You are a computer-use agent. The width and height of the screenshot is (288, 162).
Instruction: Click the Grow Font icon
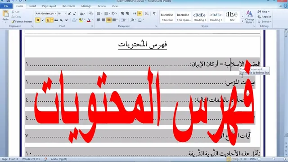tap(69, 13)
